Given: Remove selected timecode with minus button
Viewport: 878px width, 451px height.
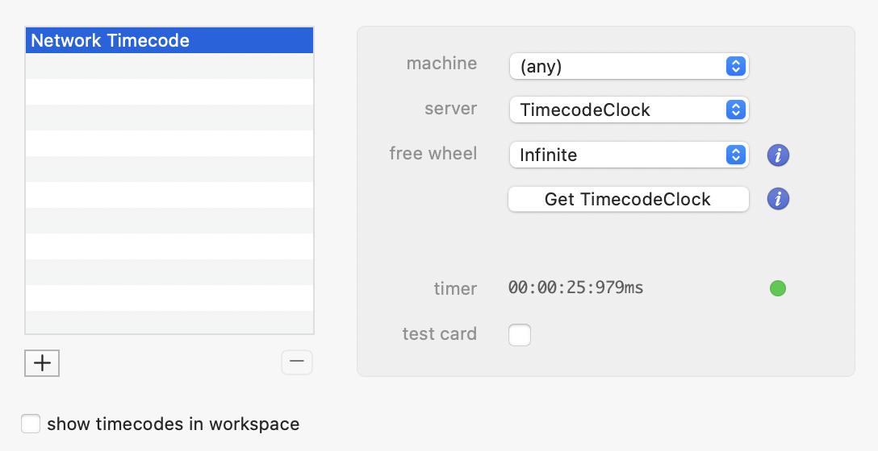Looking at the screenshot, I should (x=296, y=362).
